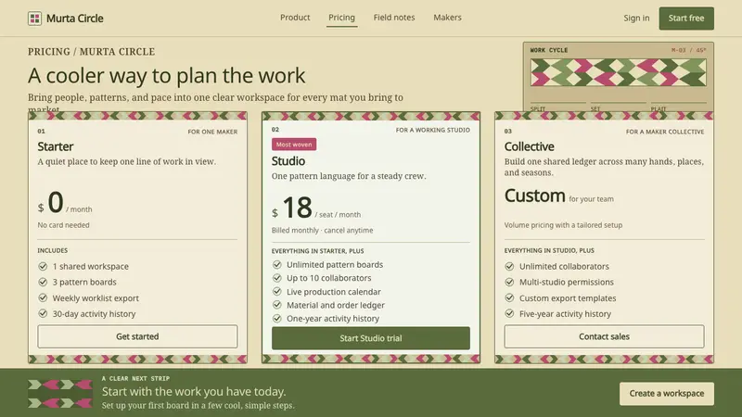Image resolution: width=742 pixels, height=417 pixels.
Task: Click the 'Live production calendar' text
Action: pos(334,292)
